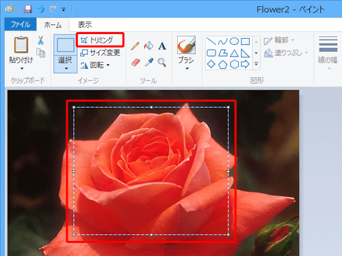
Task: Select the Fill with color bucket tool
Action: click(x=148, y=46)
